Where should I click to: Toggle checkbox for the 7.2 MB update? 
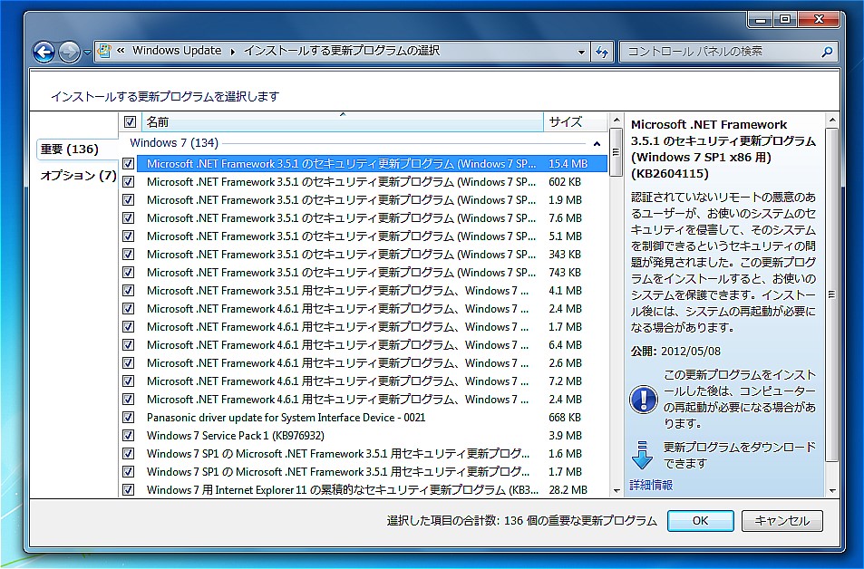tap(129, 381)
